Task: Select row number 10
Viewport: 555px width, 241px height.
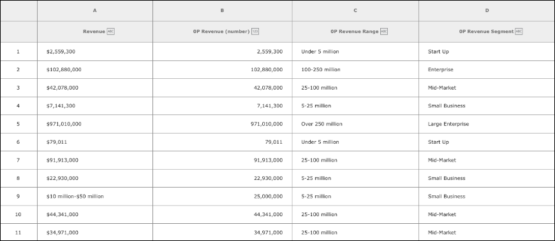Action: (x=18, y=214)
